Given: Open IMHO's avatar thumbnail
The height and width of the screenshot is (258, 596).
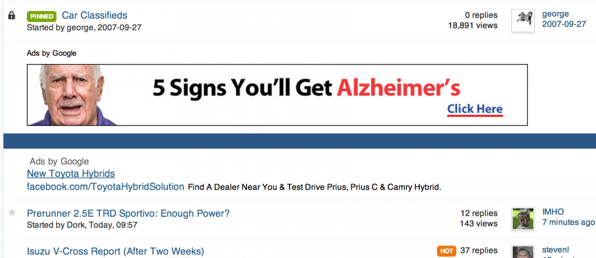Looking at the screenshot, I should [523, 219].
